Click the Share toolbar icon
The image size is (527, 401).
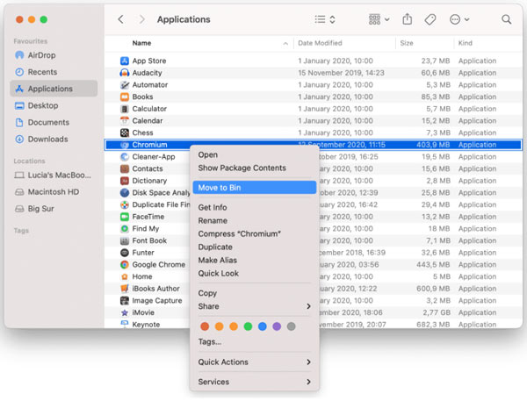407,19
